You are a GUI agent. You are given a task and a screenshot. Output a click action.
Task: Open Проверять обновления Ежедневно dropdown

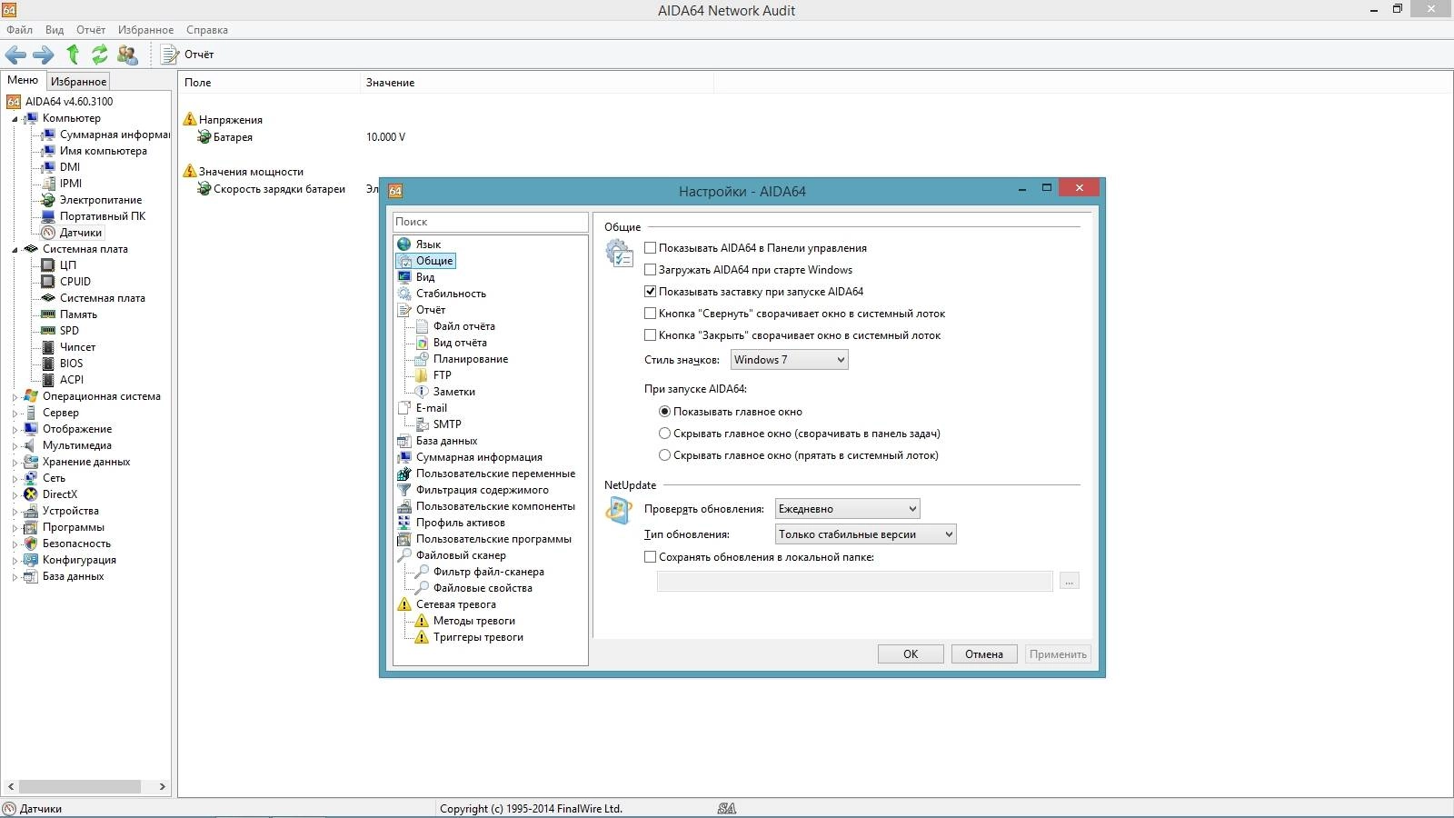[847, 509]
